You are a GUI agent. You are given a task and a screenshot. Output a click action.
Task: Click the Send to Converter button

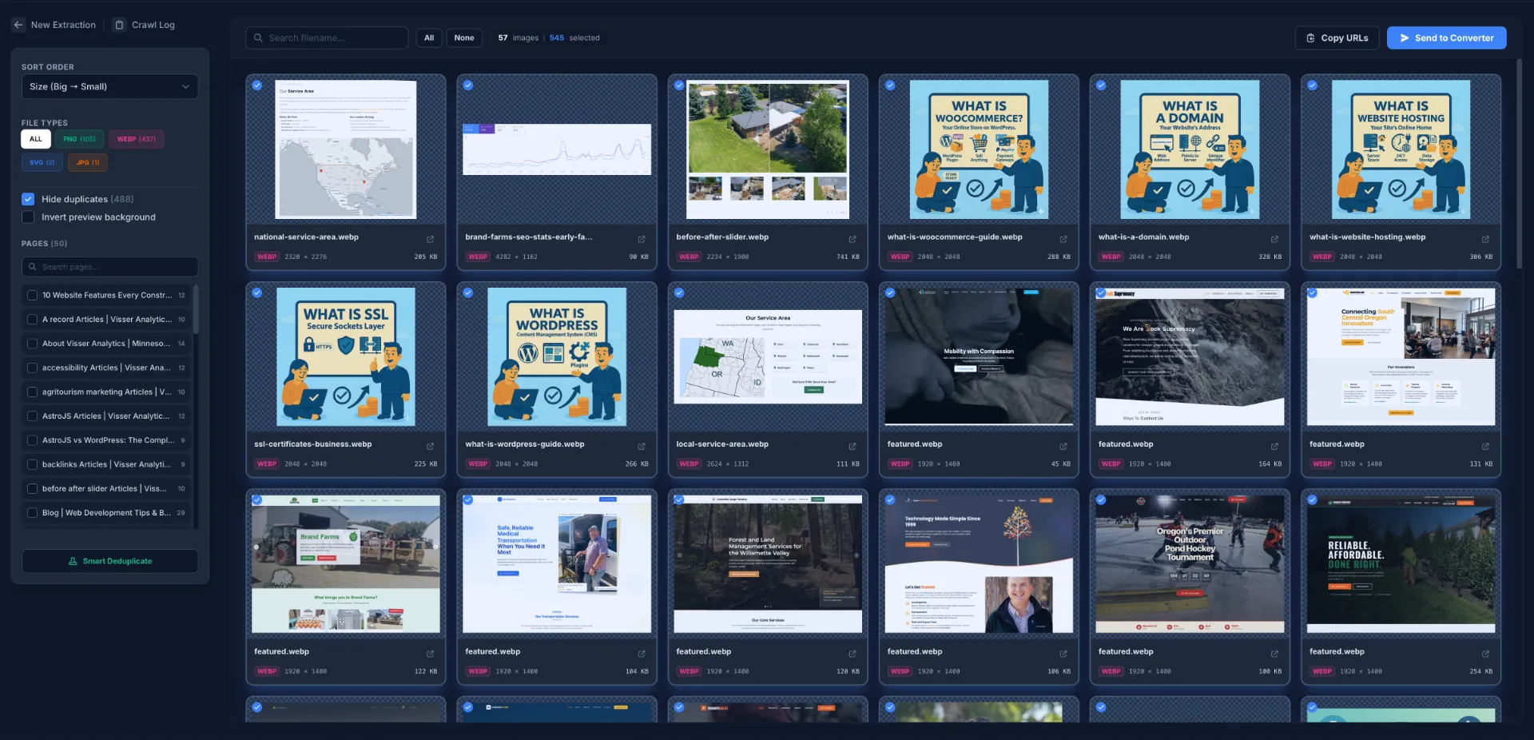point(1446,38)
